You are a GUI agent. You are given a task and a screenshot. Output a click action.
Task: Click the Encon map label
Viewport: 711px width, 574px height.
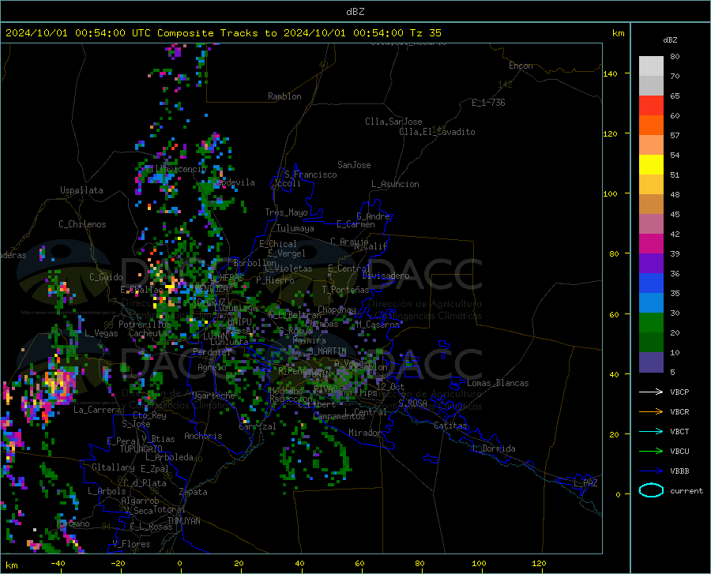521,66
